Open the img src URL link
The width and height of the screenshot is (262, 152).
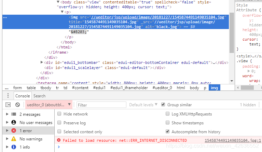pos(158,17)
